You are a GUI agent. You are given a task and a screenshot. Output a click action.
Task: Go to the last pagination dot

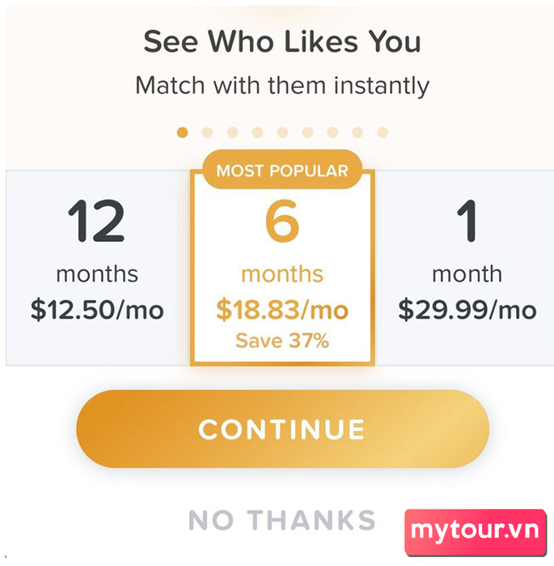(x=383, y=133)
